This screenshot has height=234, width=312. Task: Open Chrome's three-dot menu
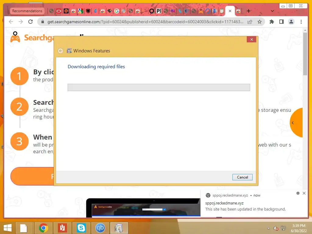[x=301, y=22]
